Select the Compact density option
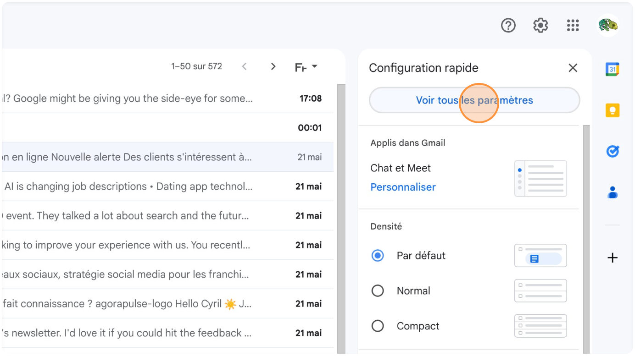The height and width of the screenshot is (356, 635). point(378,326)
